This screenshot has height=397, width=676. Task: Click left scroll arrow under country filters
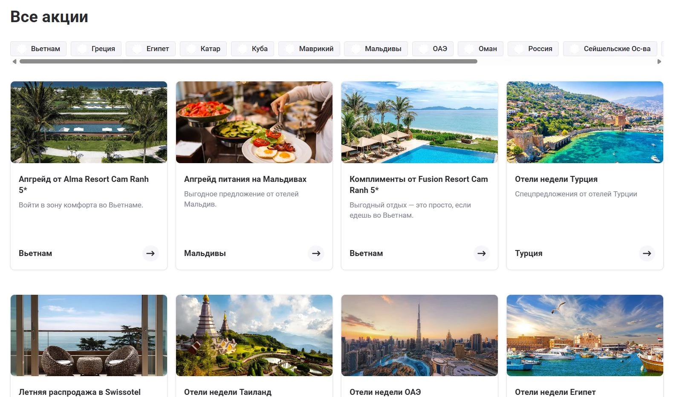coord(14,61)
